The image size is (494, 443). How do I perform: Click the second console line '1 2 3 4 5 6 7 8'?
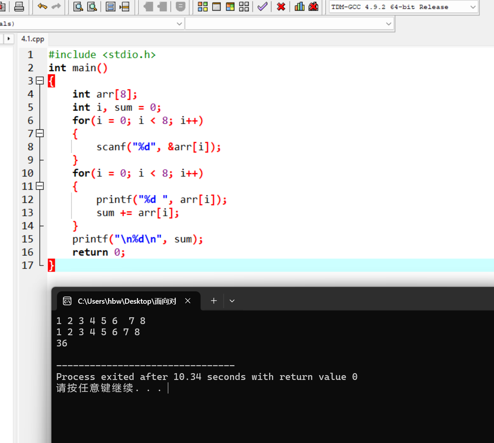[x=98, y=332]
